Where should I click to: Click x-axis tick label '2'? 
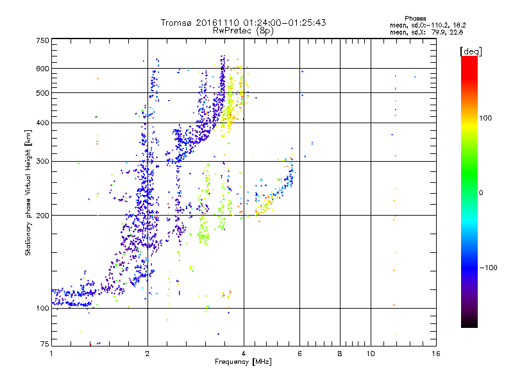point(147,354)
